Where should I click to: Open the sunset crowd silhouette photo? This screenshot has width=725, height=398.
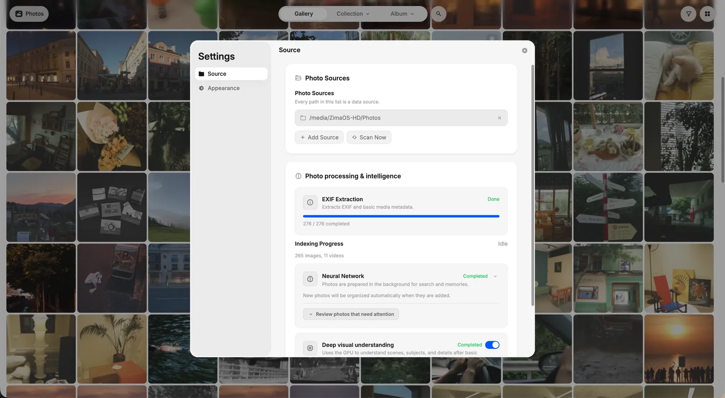pyautogui.click(x=679, y=349)
